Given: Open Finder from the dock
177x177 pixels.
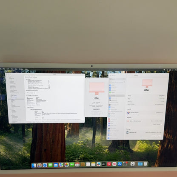Looking at the screenshot, I should (34, 166).
